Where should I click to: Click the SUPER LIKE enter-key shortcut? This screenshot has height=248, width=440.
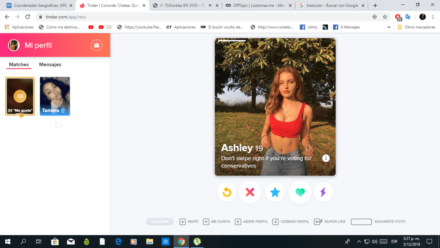tap(330, 222)
